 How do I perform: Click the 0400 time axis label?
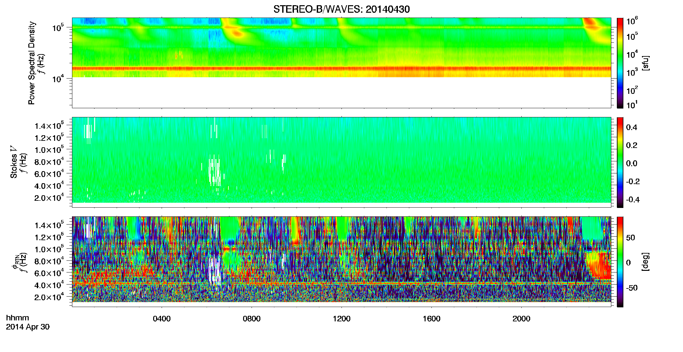pyautogui.click(x=162, y=319)
